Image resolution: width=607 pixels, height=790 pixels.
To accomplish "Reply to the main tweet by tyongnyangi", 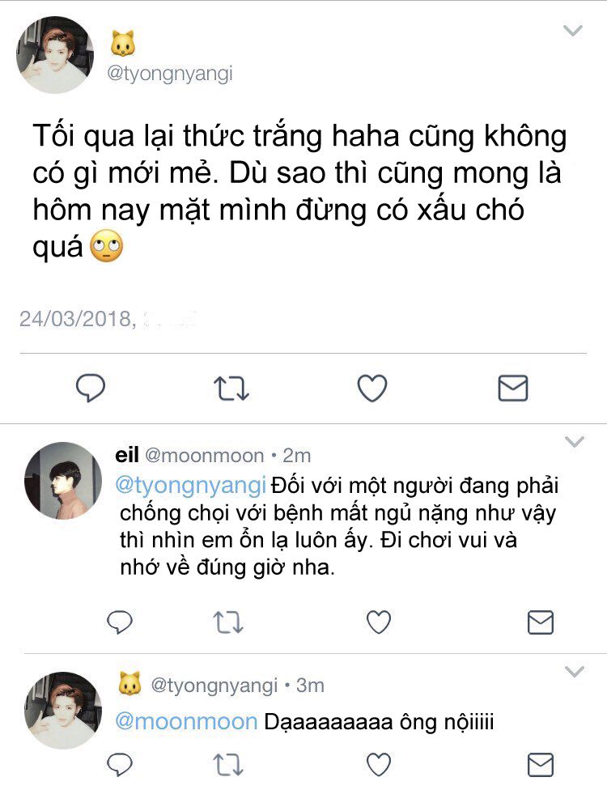I will pyautogui.click(x=91, y=388).
